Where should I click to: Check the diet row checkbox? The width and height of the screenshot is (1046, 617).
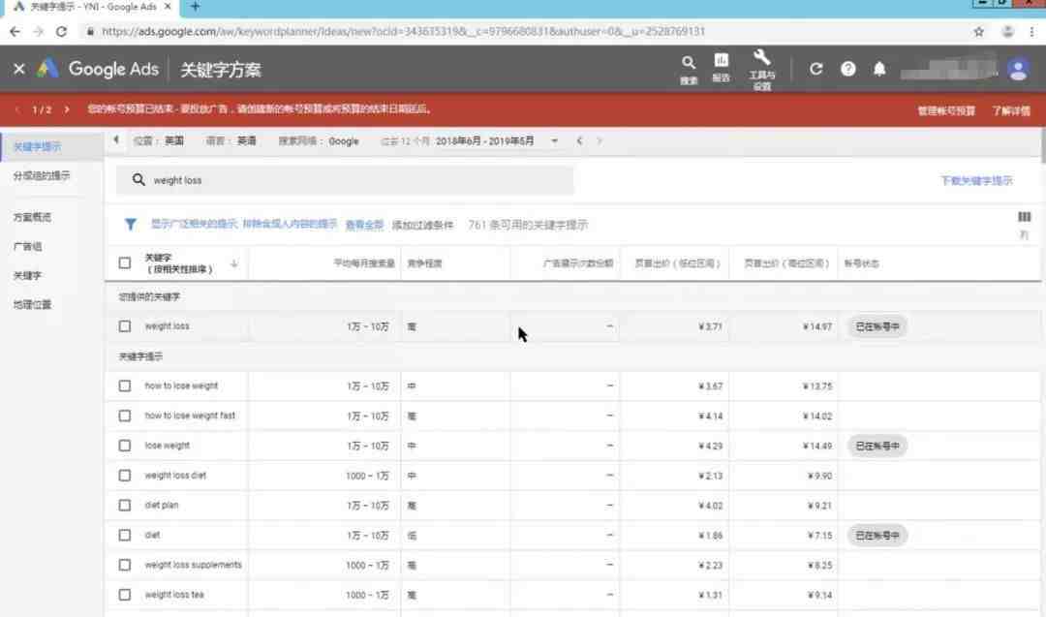(125, 535)
